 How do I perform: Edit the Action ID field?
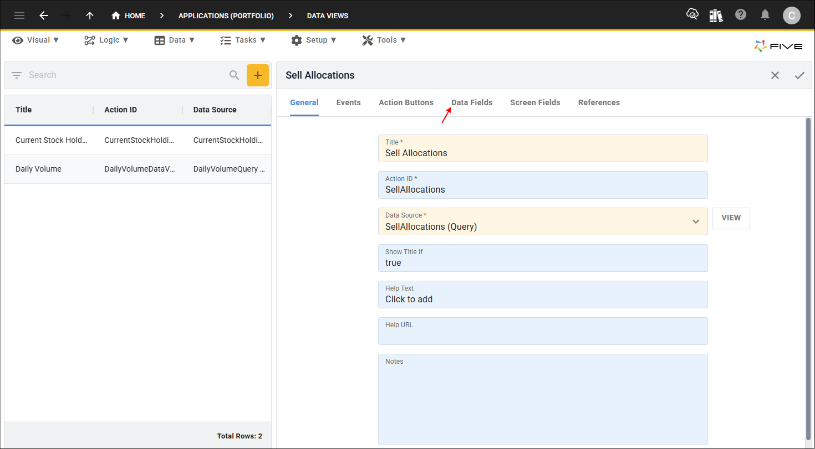pos(543,185)
